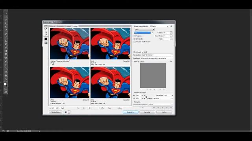Viewport: 252px width, 141px height.
Task: Uncheck the Optimizado checkbox
Action: pyautogui.click(x=135, y=39)
